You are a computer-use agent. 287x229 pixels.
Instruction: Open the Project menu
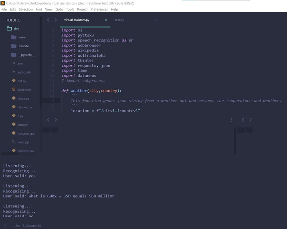click(x=82, y=9)
